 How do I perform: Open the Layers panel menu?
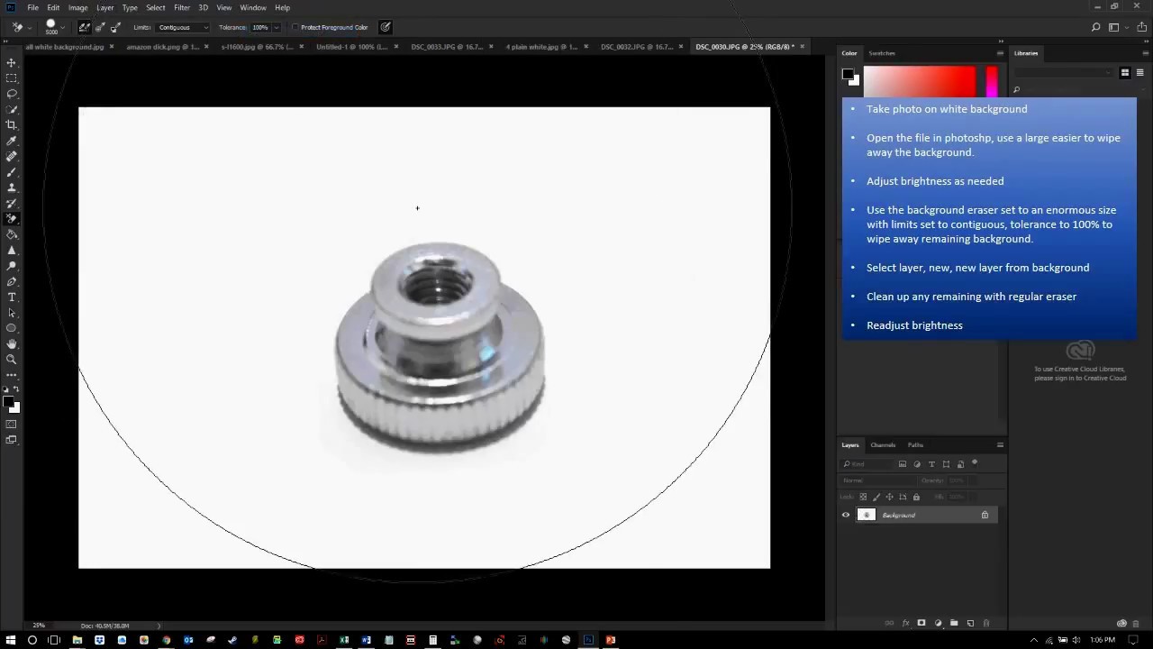(x=1000, y=444)
